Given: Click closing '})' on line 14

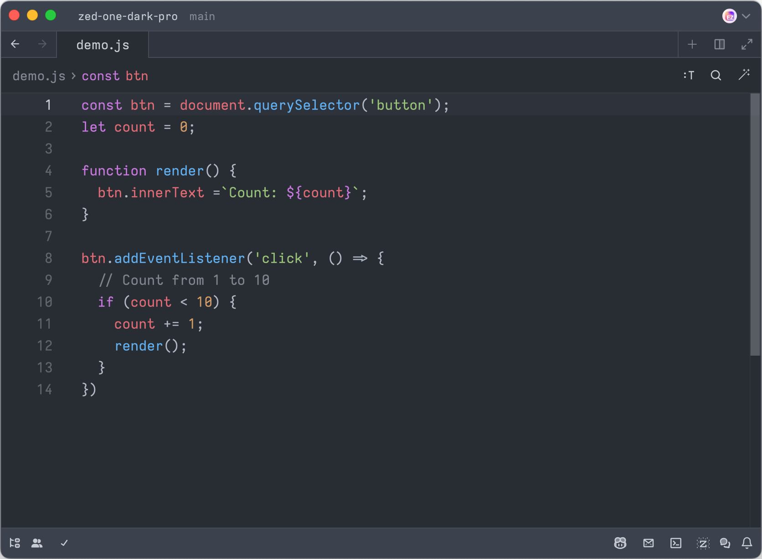Looking at the screenshot, I should click(x=89, y=390).
